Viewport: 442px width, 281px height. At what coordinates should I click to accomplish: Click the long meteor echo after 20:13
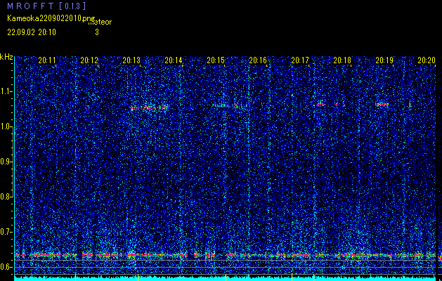pos(150,107)
